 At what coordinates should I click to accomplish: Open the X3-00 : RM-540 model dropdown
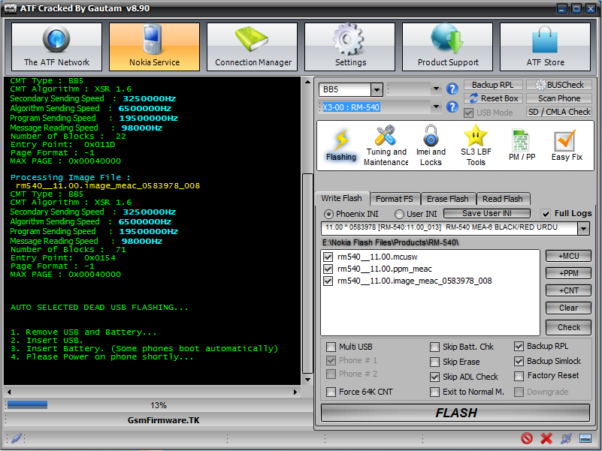436,107
